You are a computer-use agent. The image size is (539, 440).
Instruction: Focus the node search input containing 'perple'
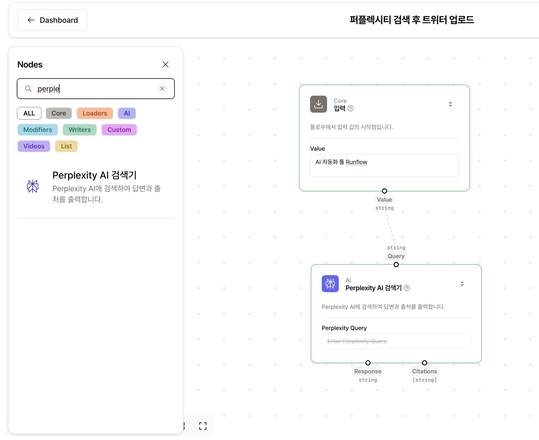tap(96, 89)
